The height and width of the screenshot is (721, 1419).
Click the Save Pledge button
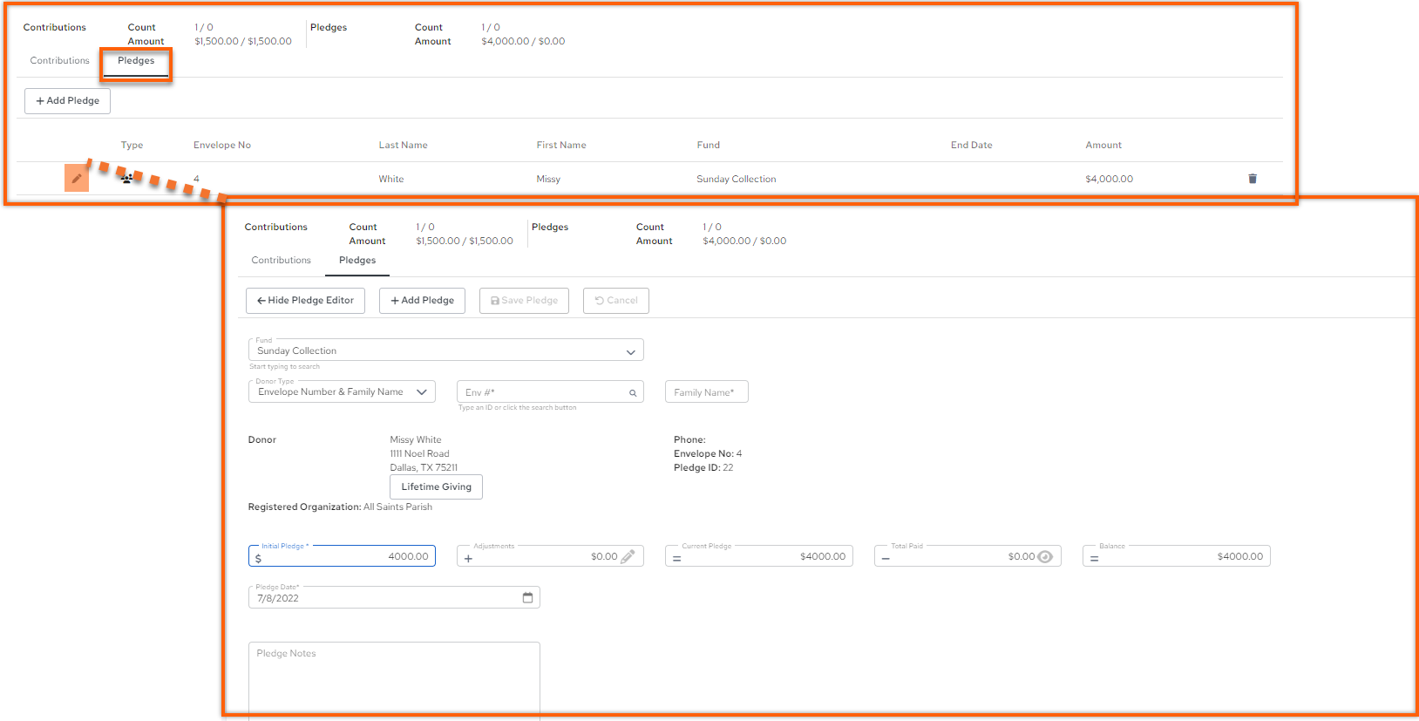click(524, 301)
